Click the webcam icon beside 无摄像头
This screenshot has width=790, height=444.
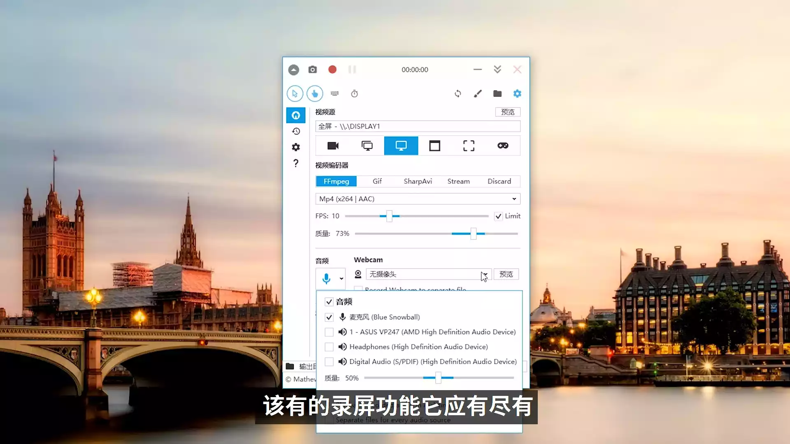[358, 274]
